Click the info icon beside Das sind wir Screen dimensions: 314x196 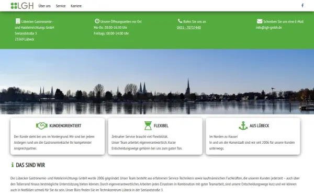tap(13, 165)
